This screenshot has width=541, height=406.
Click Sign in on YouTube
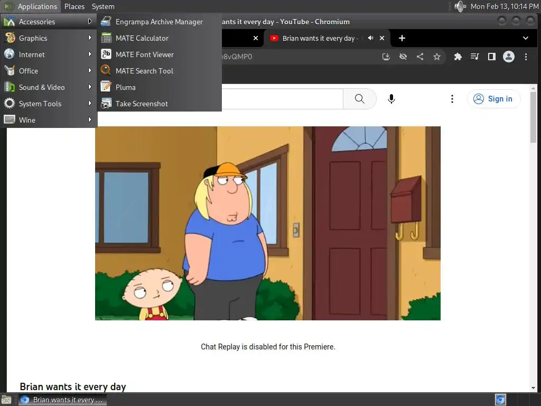point(493,99)
